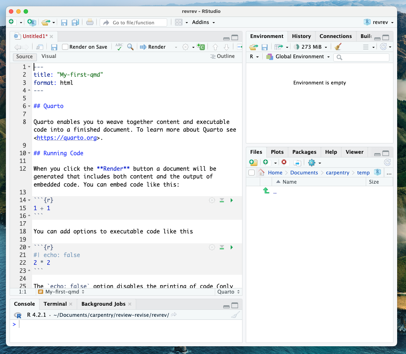Load workspace icon in Environment pane

click(x=254, y=47)
